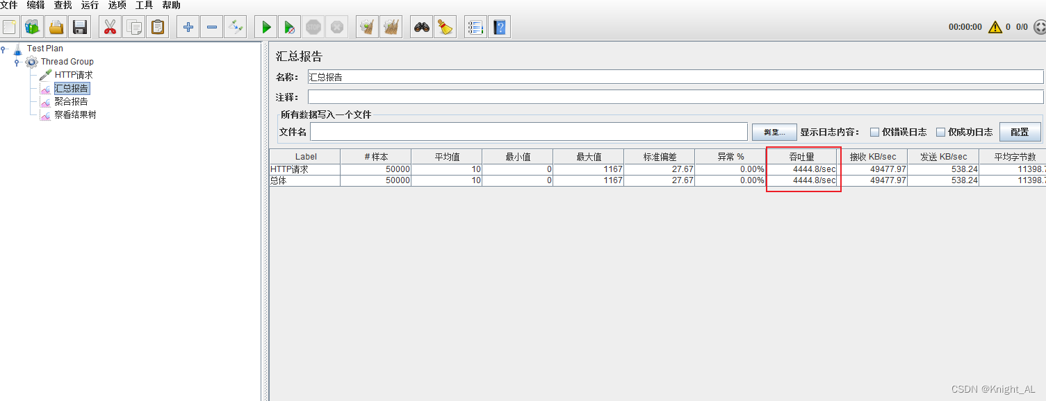The height and width of the screenshot is (401, 1046).
Task: Select Thread Group in the tree
Action: 67,62
